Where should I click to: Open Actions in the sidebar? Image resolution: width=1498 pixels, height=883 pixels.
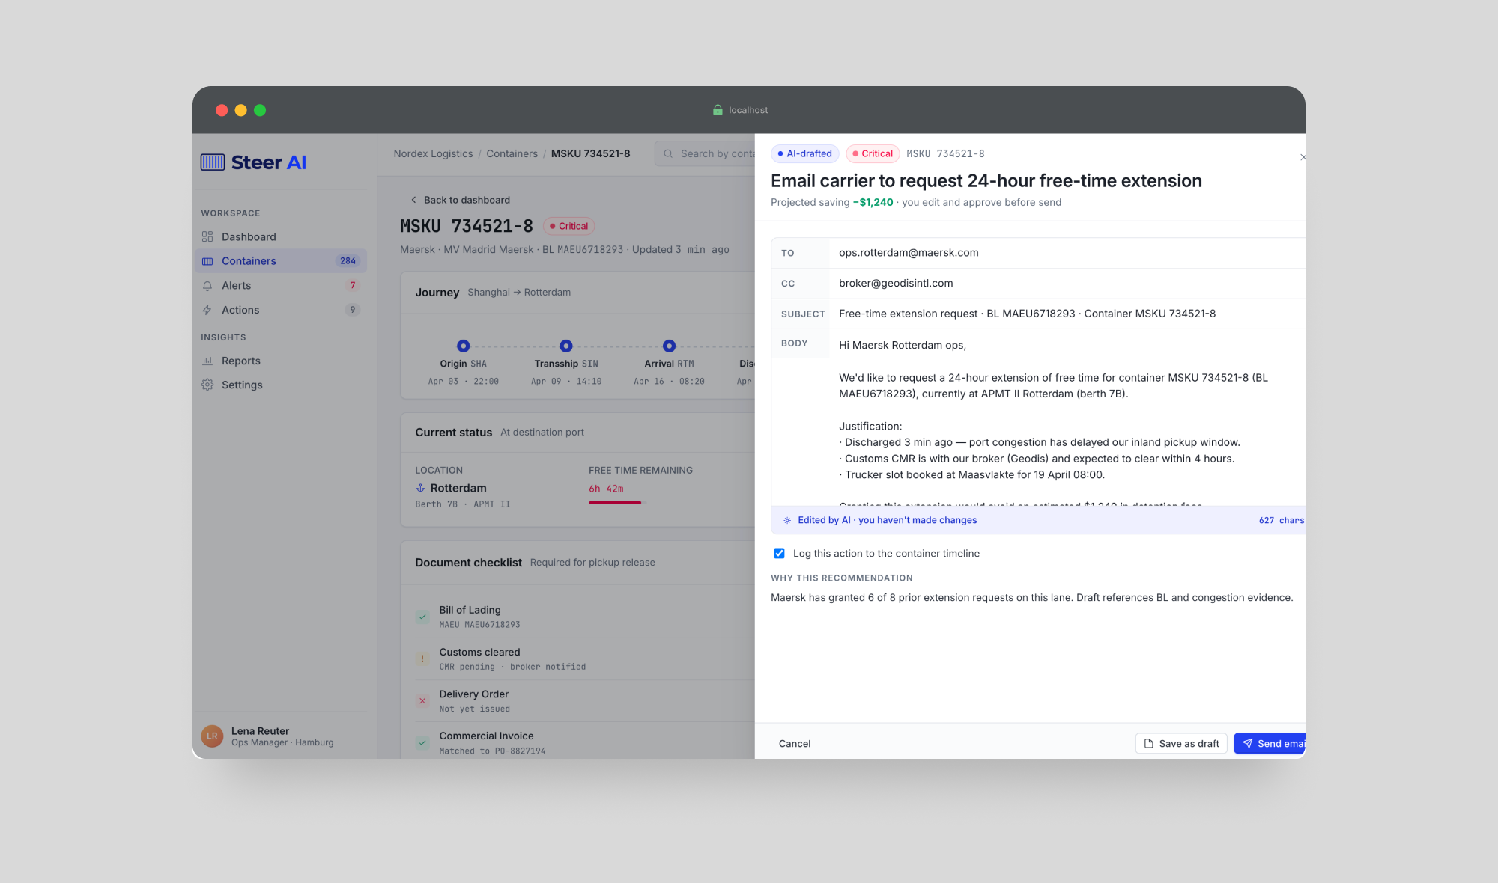point(279,310)
